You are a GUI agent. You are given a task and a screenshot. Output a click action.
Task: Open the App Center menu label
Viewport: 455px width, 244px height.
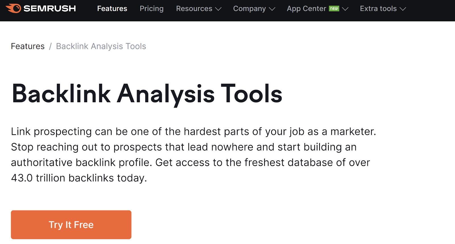pos(306,9)
